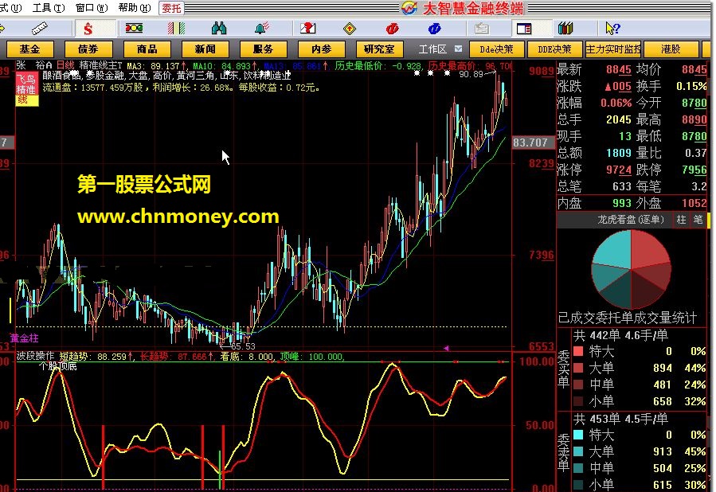Click the context help cursor icon
Screen dimensions: 716x492
point(612,29)
